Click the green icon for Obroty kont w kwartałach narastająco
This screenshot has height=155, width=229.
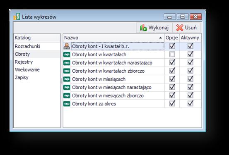(67, 63)
